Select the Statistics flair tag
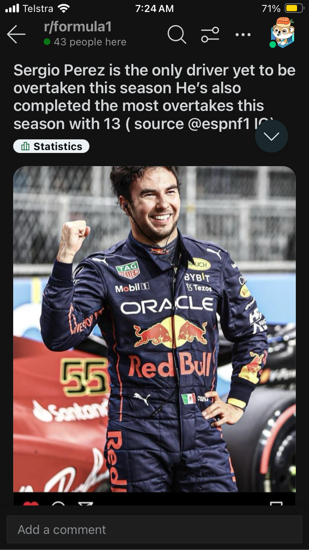This screenshot has width=309, height=550. [51, 146]
